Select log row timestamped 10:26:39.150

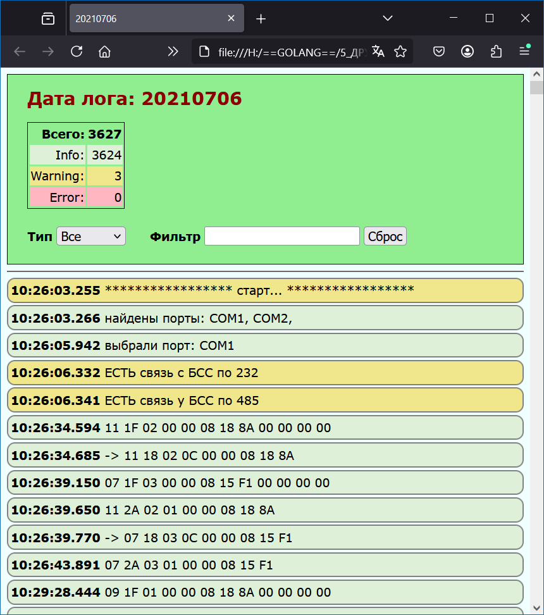point(266,482)
